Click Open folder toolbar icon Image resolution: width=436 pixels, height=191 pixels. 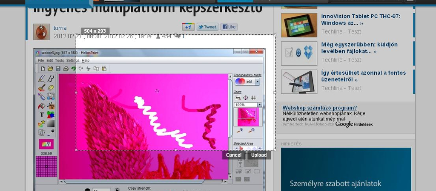pyautogui.click(x=50, y=68)
